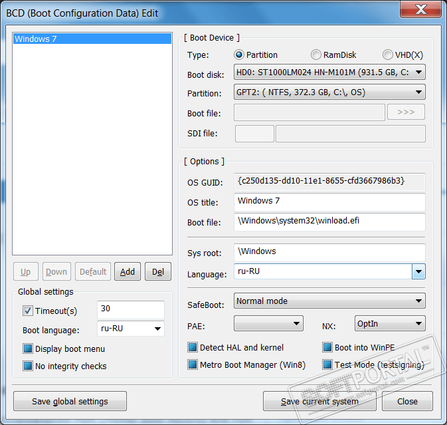
Task: Click the Boot Device Boot file field
Action: pos(310,112)
